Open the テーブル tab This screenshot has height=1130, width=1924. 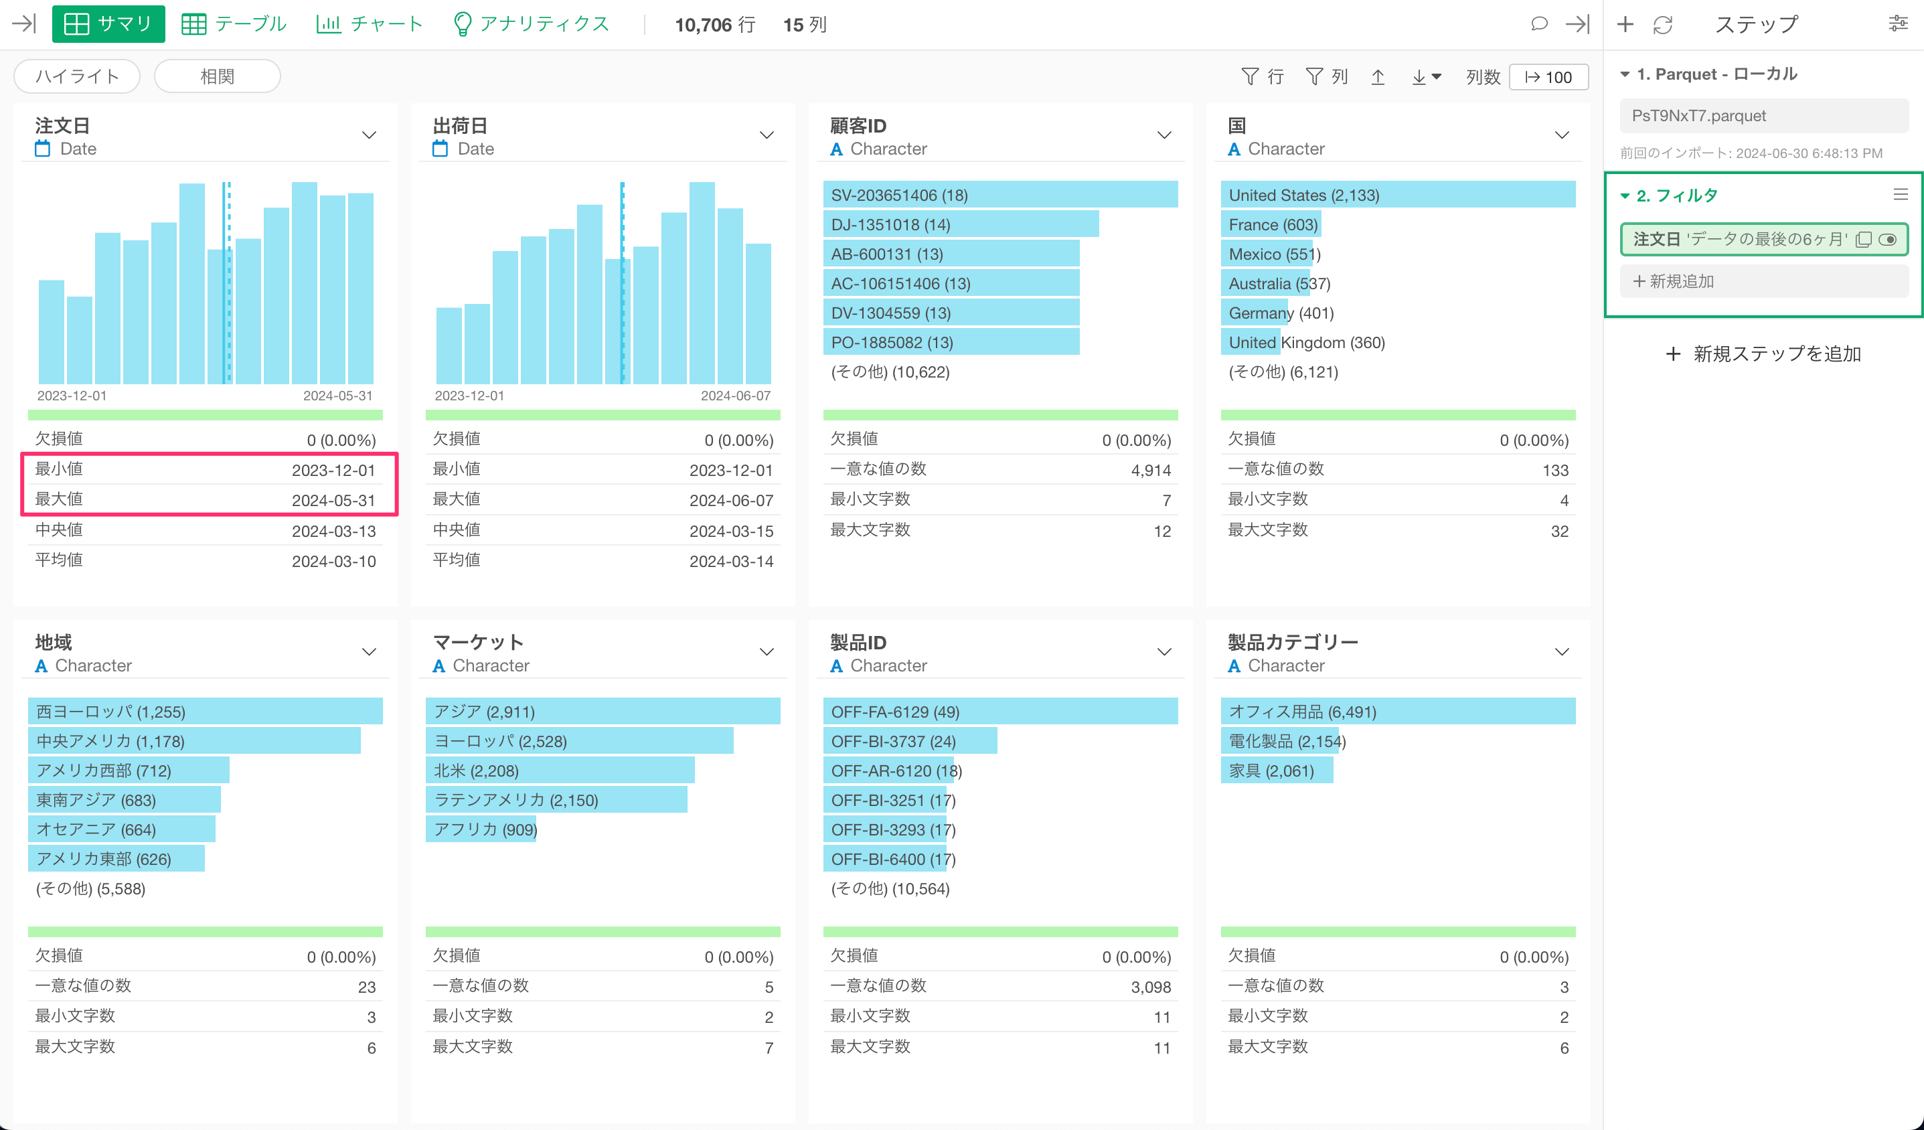tap(234, 23)
